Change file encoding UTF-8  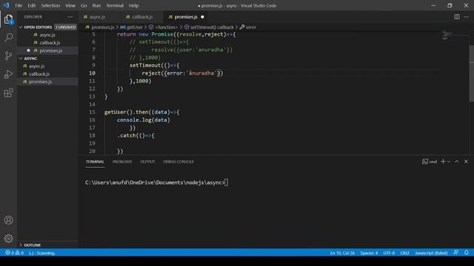(x=389, y=253)
